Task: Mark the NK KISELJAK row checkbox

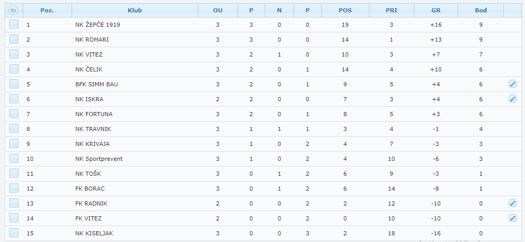Action: [x=14, y=233]
